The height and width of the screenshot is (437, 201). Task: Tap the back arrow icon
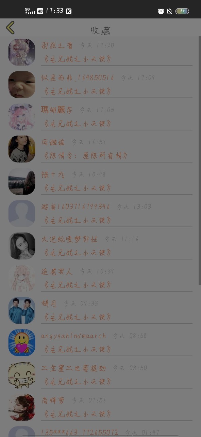(x=10, y=28)
